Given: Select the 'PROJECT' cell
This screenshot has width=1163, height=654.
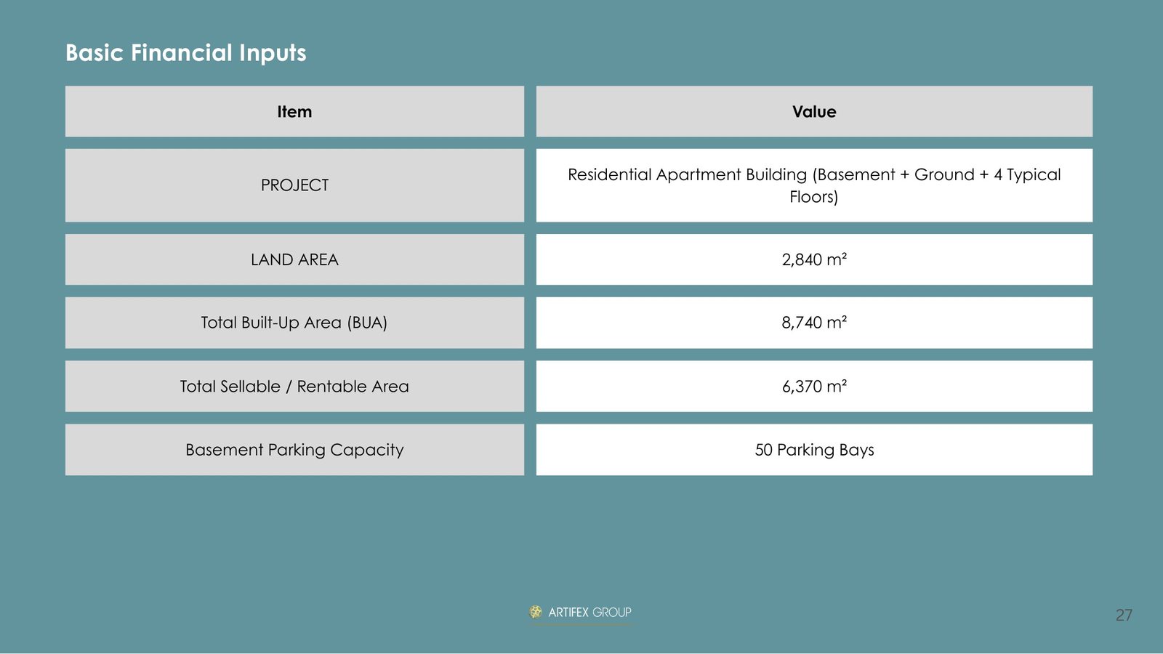Looking at the screenshot, I should click(294, 185).
